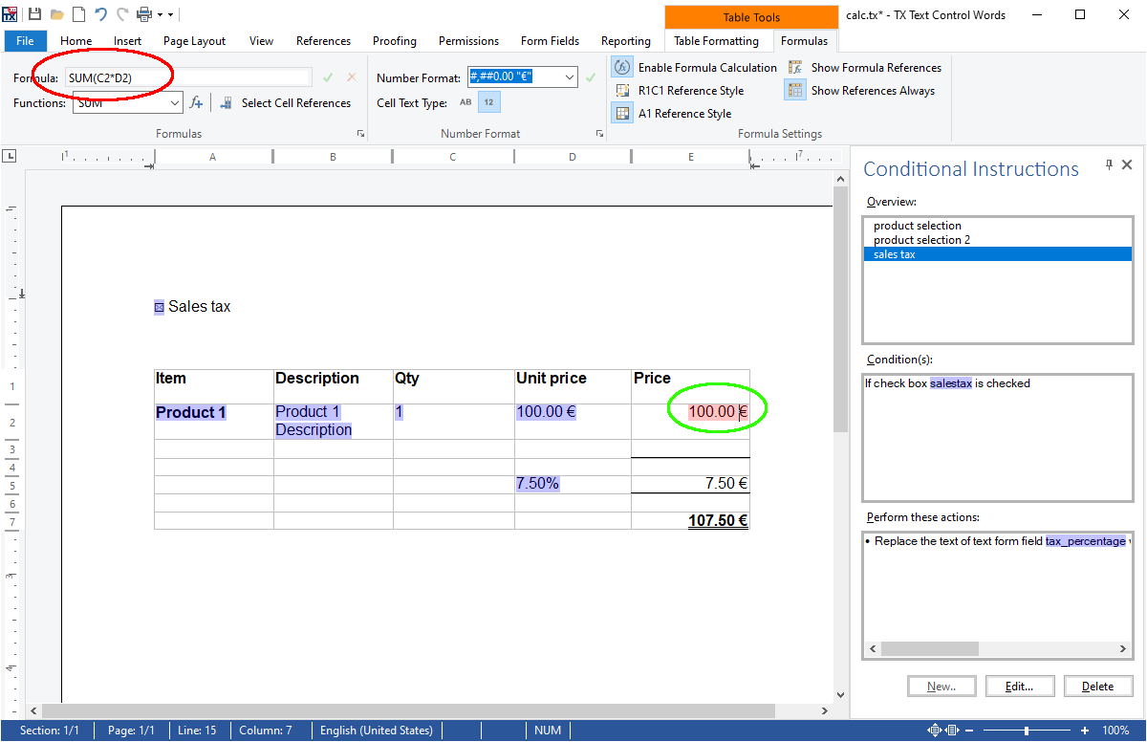
Task: Click the Open folder icon
Action: (x=56, y=14)
